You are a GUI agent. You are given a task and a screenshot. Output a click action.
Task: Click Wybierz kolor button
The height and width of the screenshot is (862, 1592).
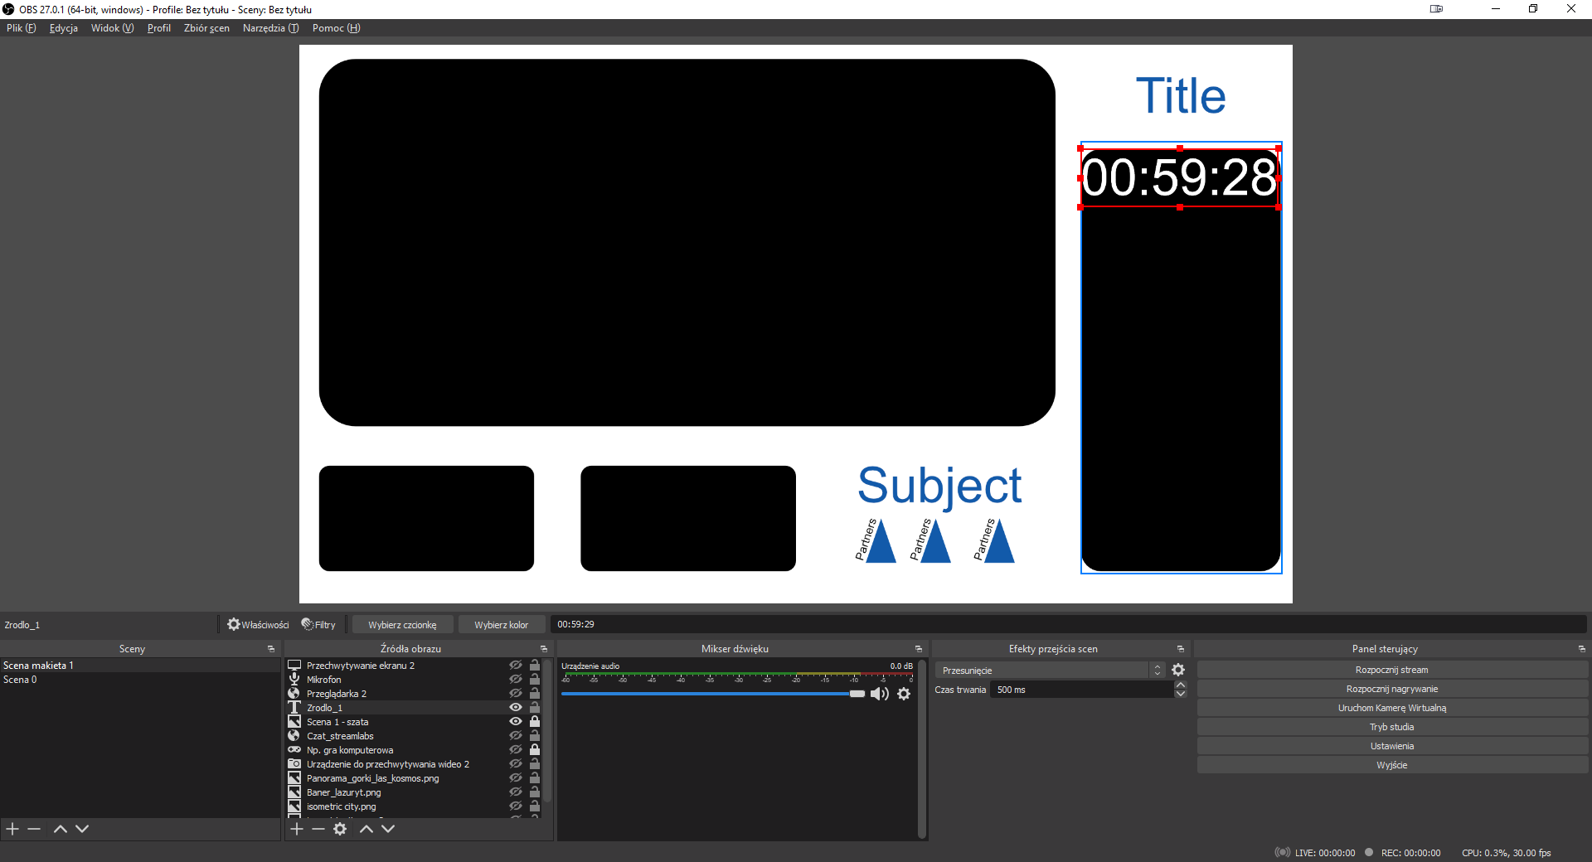pos(501,625)
